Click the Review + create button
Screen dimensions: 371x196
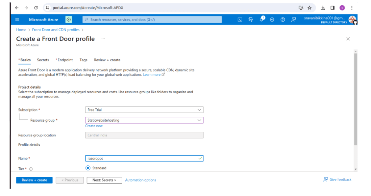pos(34,180)
